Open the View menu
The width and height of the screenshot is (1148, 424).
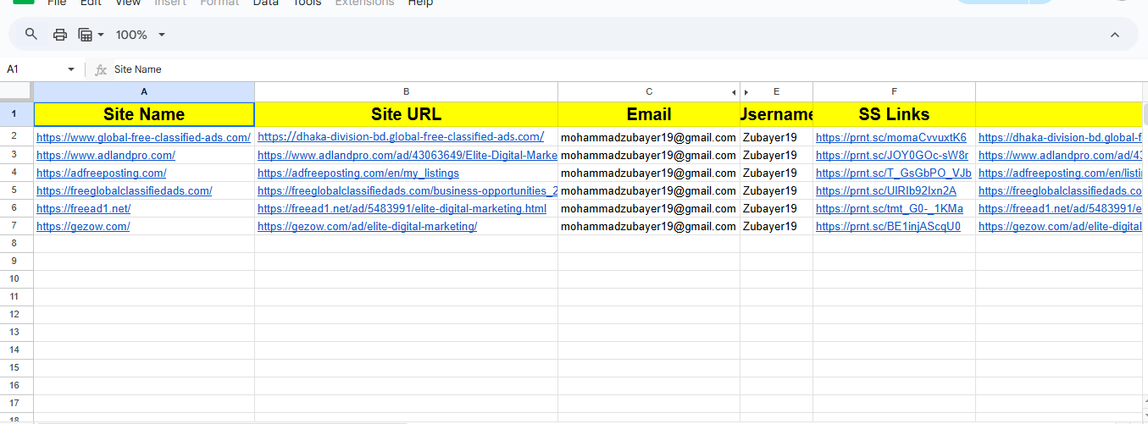click(128, 3)
